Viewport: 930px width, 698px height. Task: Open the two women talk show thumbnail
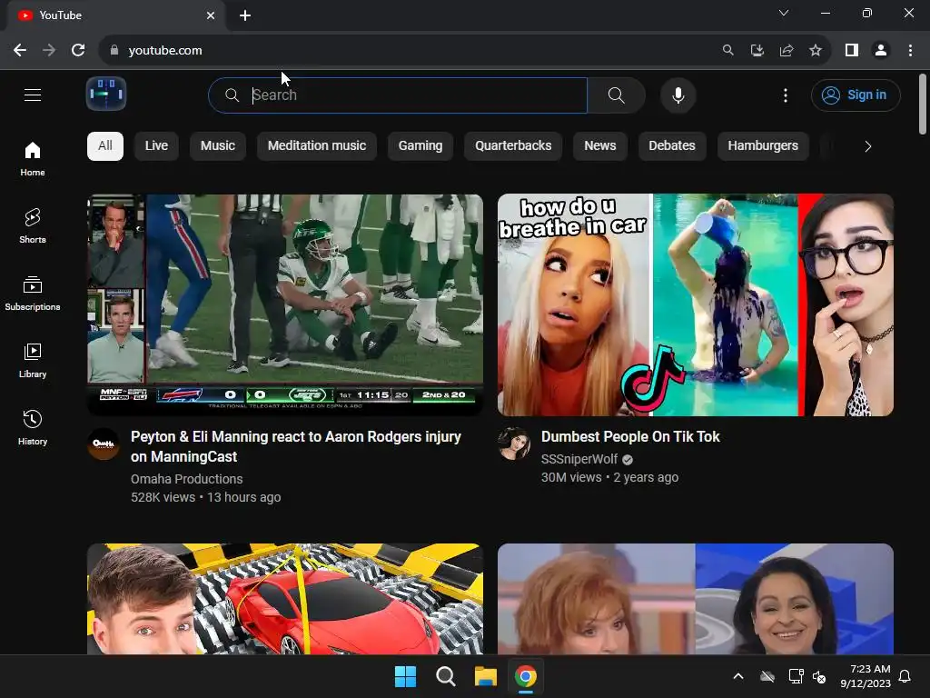[696, 599]
